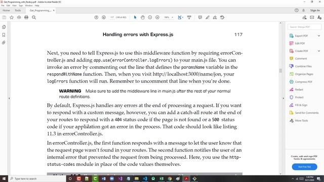Add a sticky note comment
This screenshot has width=324, height=182.
point(200,18)
